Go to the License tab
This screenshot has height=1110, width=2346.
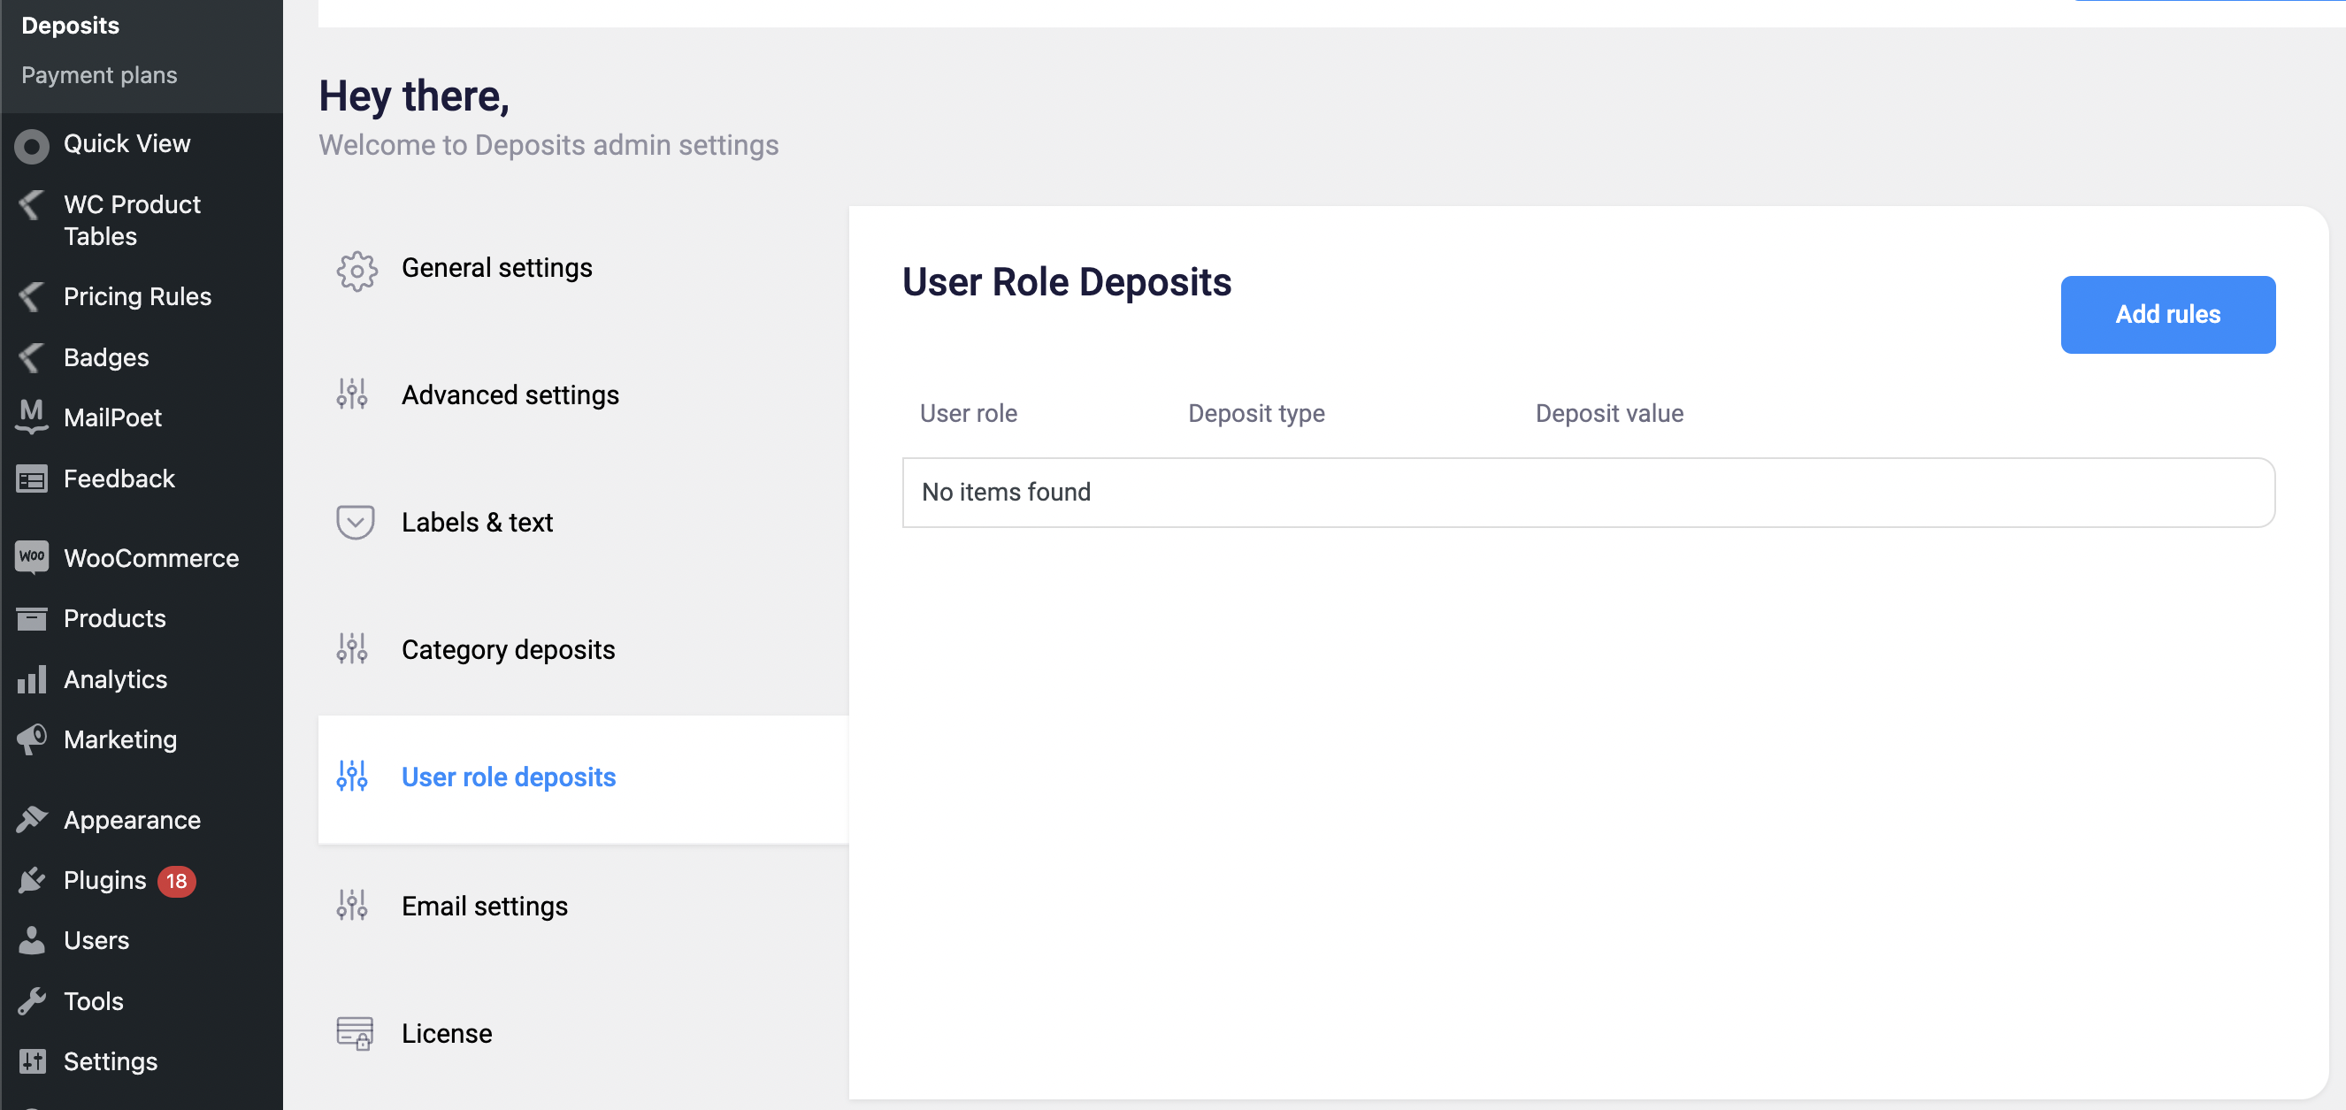pyautogui.click(x=583, y=1034)
